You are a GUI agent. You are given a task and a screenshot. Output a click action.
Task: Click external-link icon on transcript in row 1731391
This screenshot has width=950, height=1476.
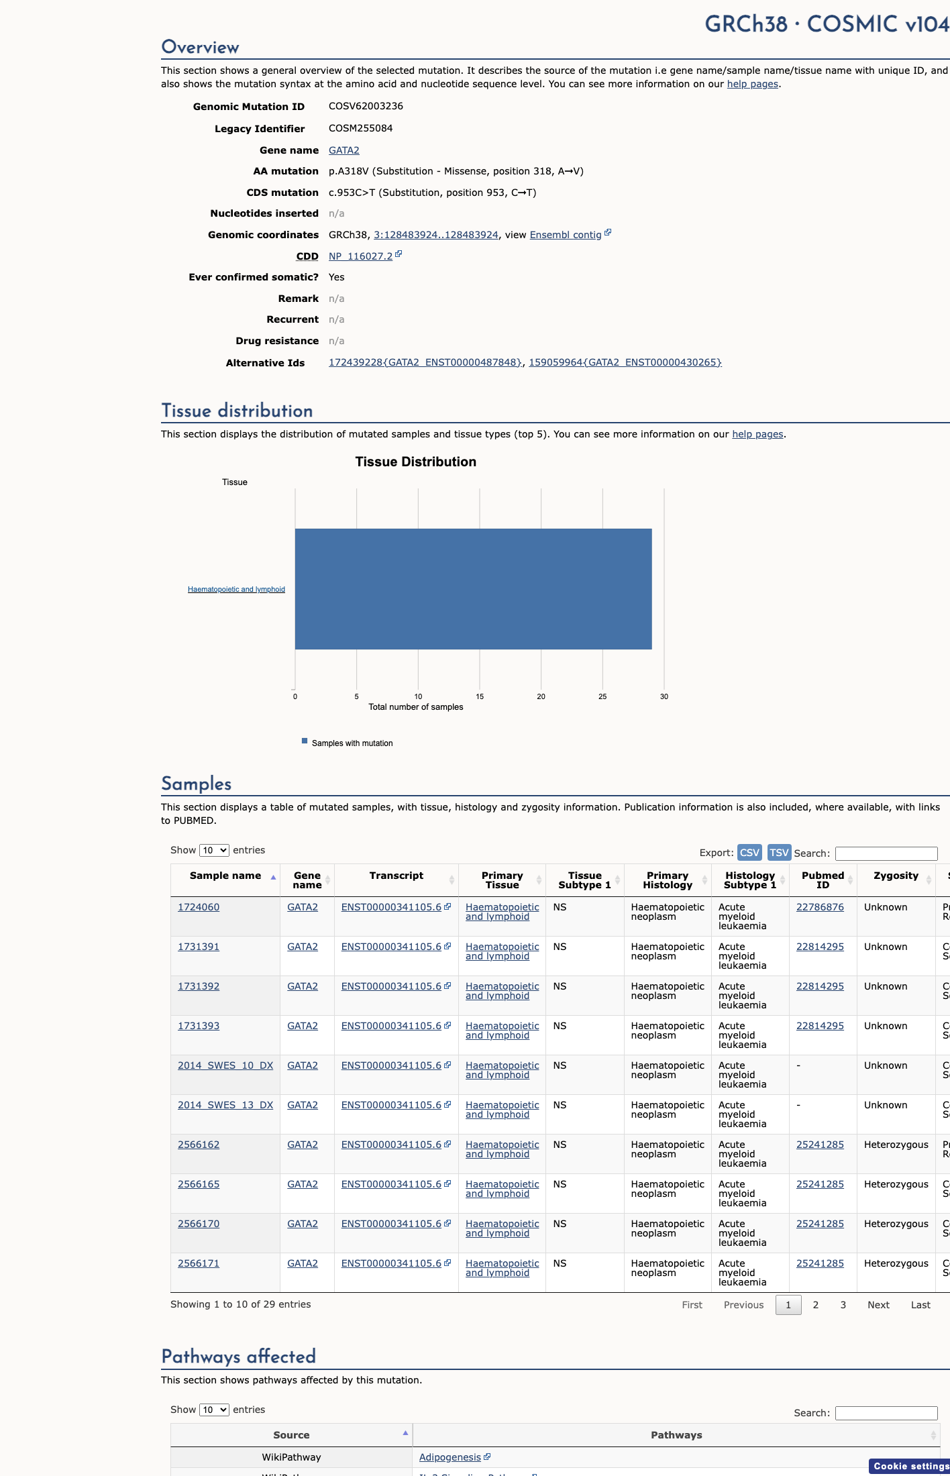(x=447, y=946)
